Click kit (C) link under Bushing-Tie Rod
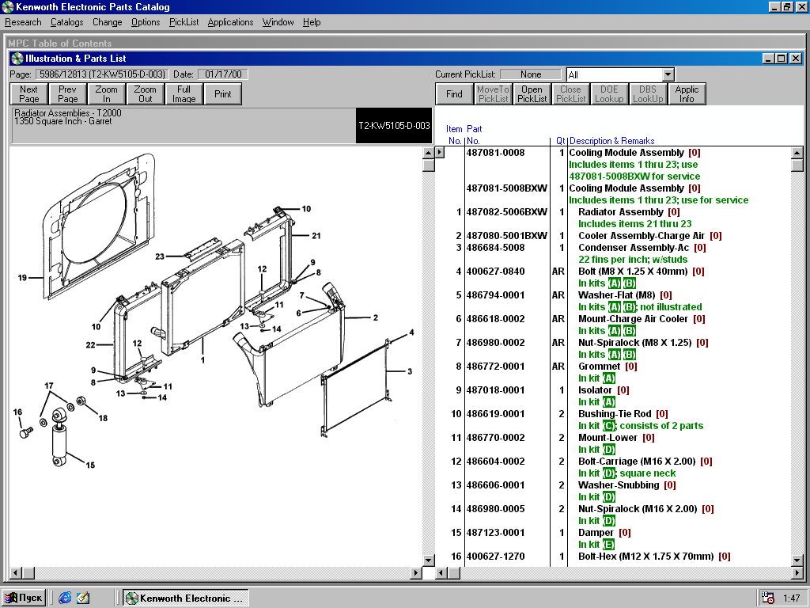This screenshot has height=608, width=810. [x=608, y=426]
